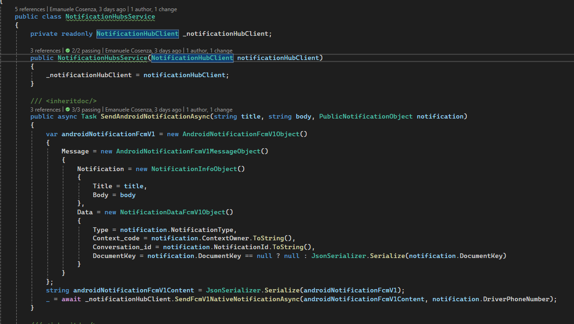
Task: Click the "Conversation_id" property
Action: point(122,247)
